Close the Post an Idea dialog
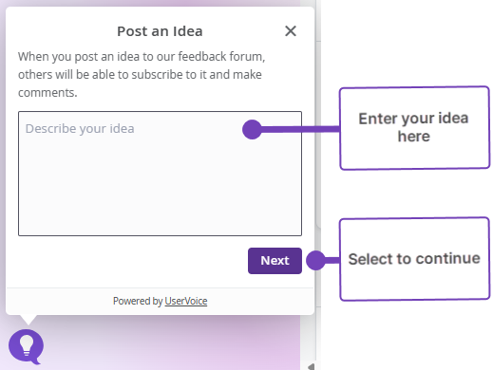The image size is (493, 370). click(291, 31)
